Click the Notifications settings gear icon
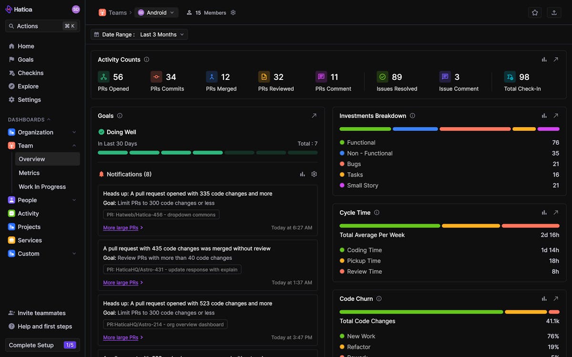The width and height of the screenshot is (572, 357). coord(314,174)
